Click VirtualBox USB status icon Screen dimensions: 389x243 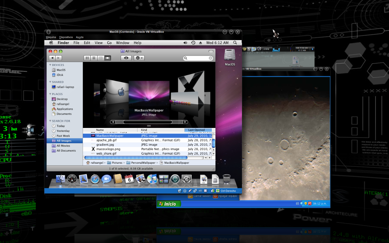pos(190,191)
